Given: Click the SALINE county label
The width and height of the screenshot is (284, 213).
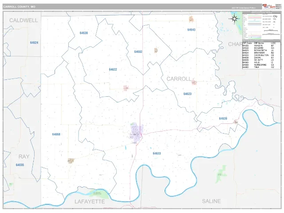Looking at the screenshot, I should click(211, 201).
